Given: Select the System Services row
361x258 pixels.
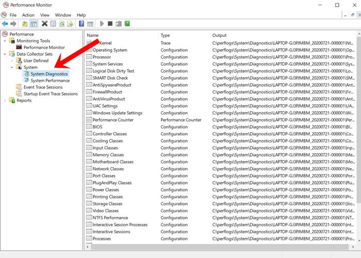Looking at the screenshot, I should (220, 64).
